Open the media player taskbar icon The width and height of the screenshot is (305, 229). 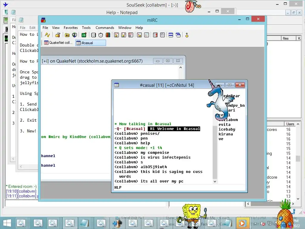tap(242, 223)
